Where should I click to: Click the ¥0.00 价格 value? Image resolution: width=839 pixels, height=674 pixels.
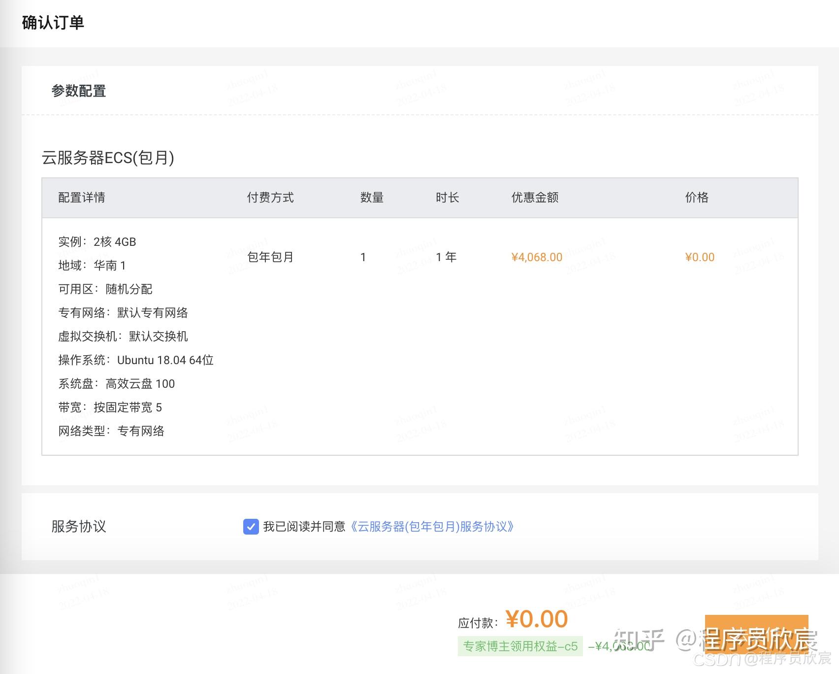(699, 257)
